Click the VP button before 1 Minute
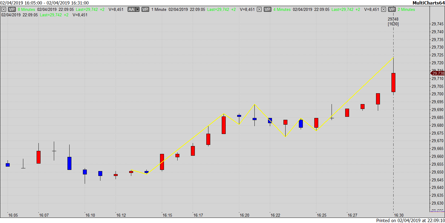445x223 pixels. [x=146, y=9]
